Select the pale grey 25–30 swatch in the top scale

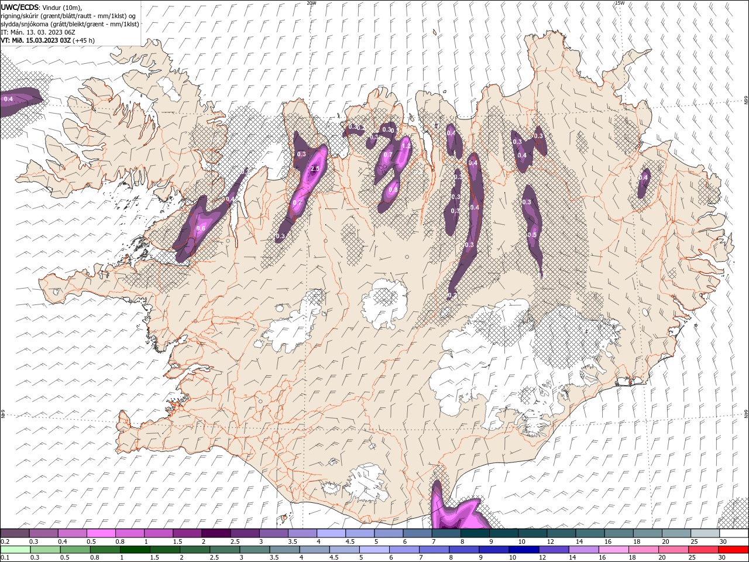tap(705, 533)
